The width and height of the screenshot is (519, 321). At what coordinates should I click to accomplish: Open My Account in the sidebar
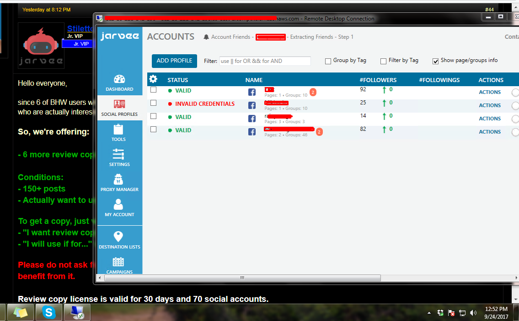pos(119,208)
